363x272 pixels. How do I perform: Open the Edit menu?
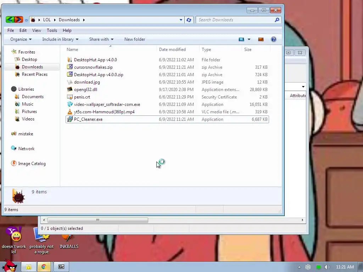(23, 30)
